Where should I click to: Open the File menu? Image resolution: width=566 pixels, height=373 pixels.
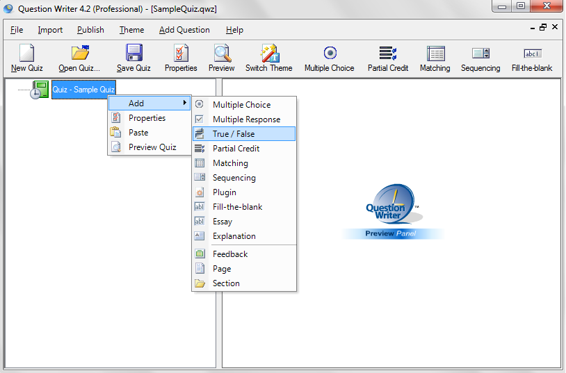click(x=17, y=30)
